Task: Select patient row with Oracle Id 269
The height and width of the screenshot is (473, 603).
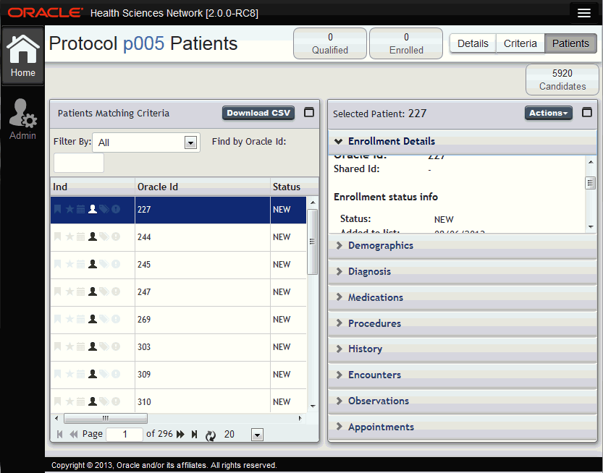Action: 178,320
